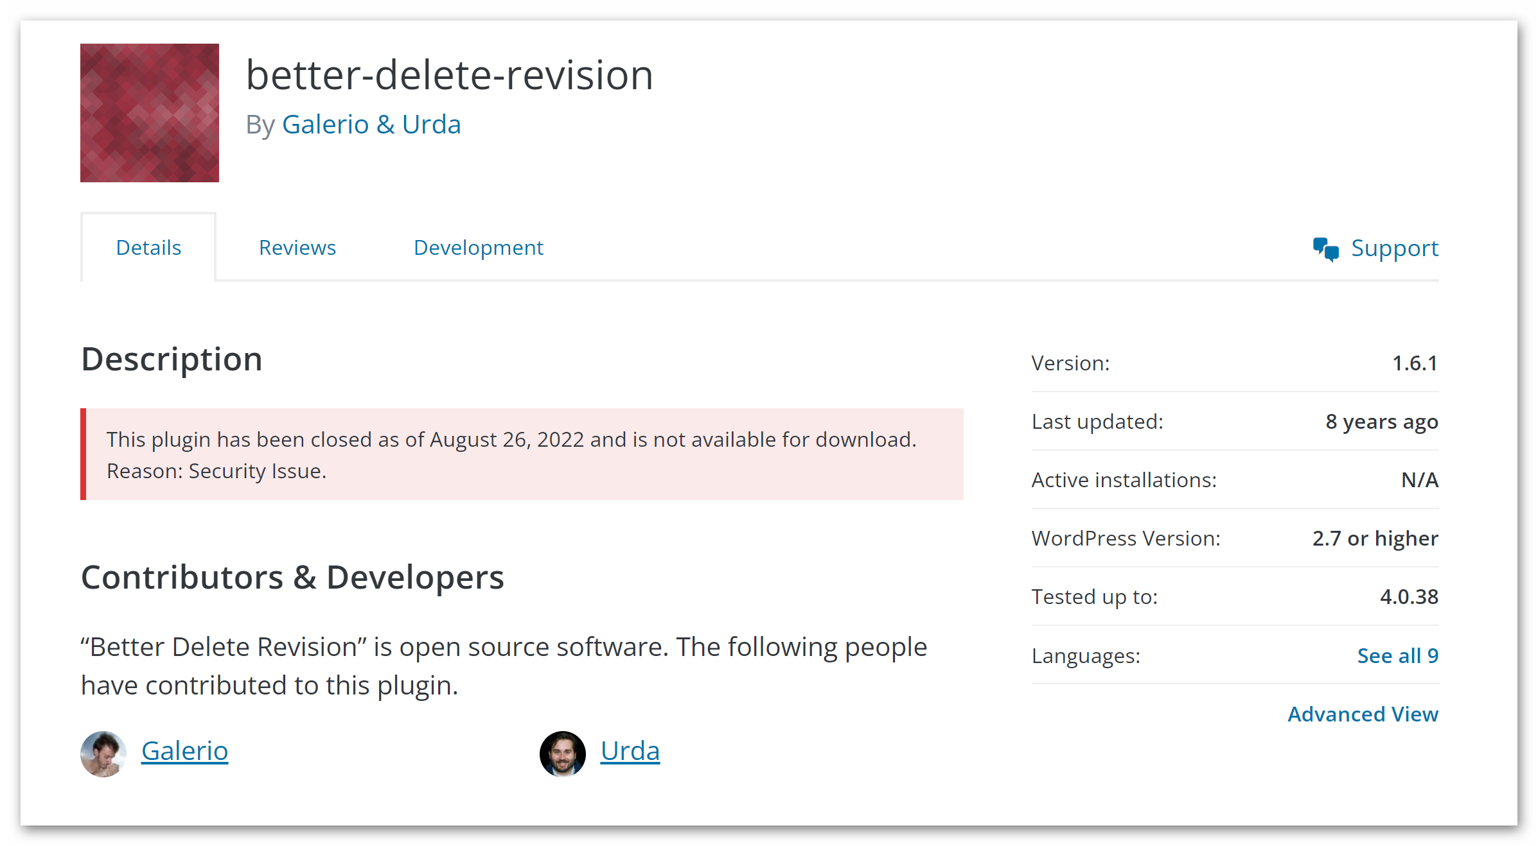
Task: Click the '2.7 or higher' WordPress version value
Action: pos(1375,539)
